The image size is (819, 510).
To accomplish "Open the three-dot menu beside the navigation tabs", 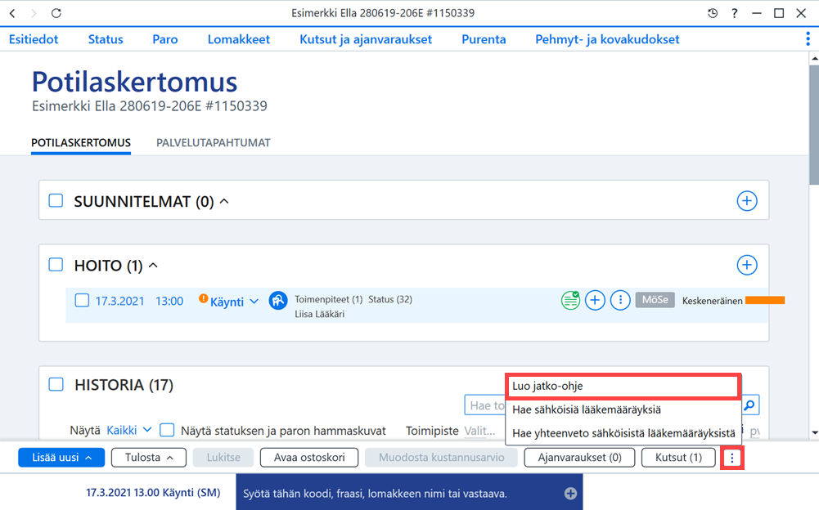I will [x=808, y=39].
